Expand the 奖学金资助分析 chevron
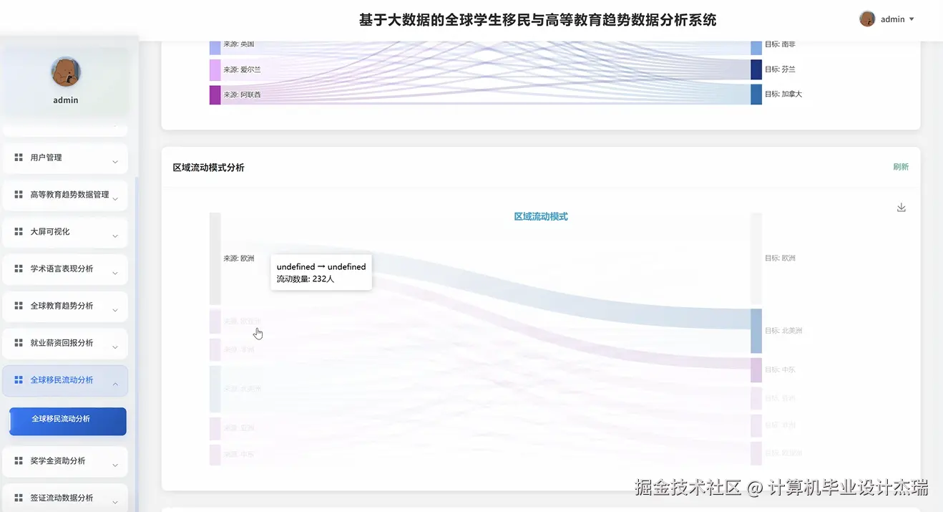This screenshot has width=943, height=512. coord(115,465)
